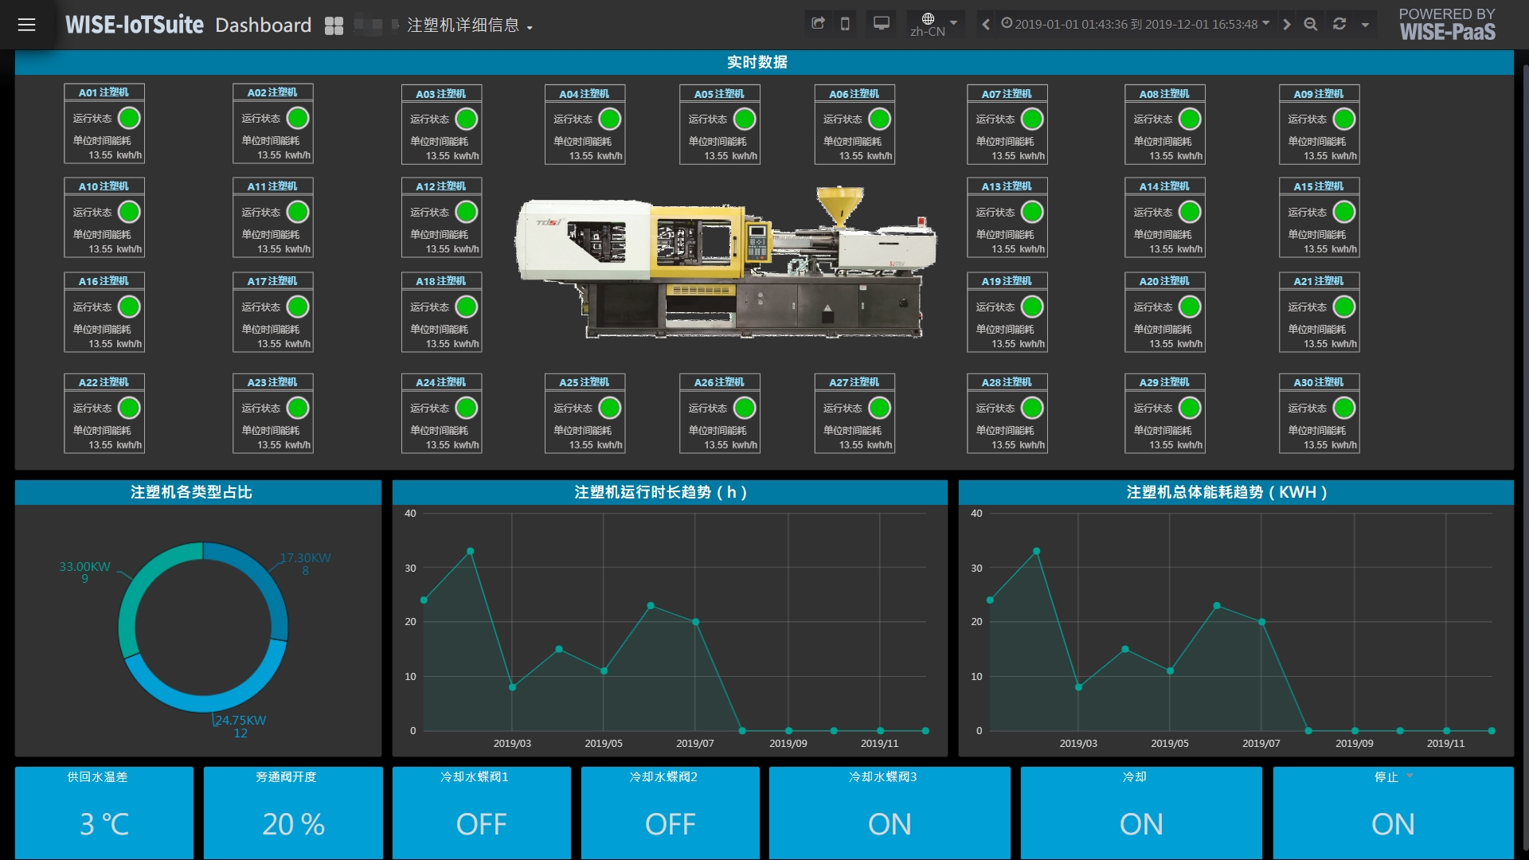Screen dimensions: 1529x860
Task: Toggle 冷却水蝶阀3 ON state
Action: [x=890, y=824]
